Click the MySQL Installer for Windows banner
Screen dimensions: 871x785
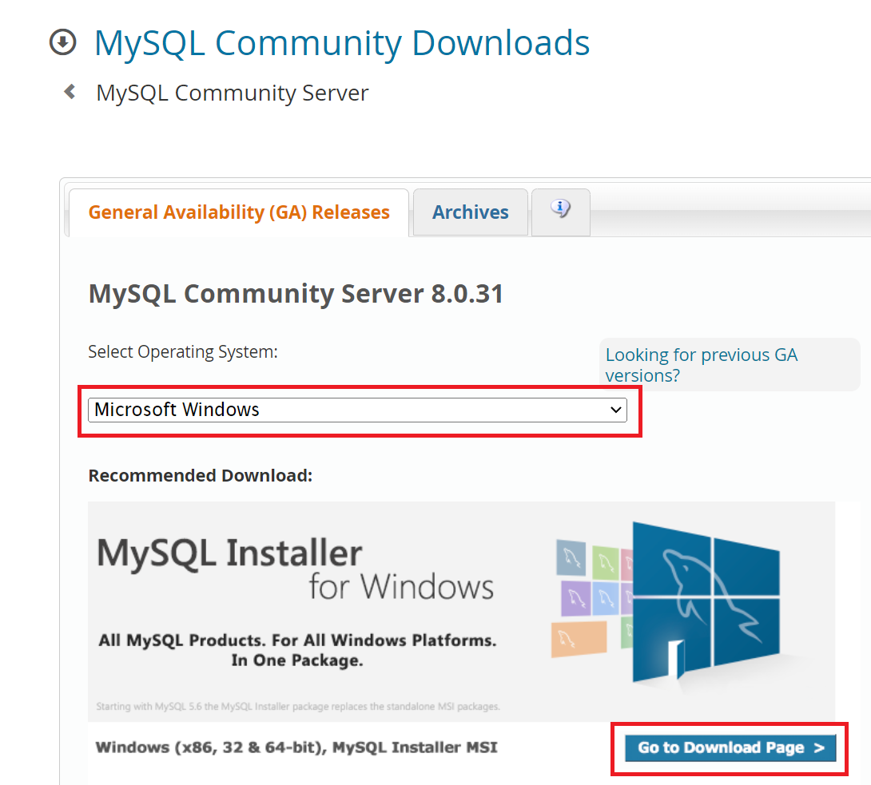tap(461, 612)
